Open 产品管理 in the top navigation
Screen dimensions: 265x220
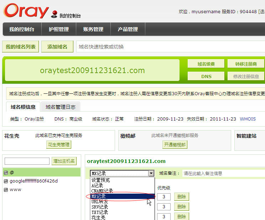[128, 29]
